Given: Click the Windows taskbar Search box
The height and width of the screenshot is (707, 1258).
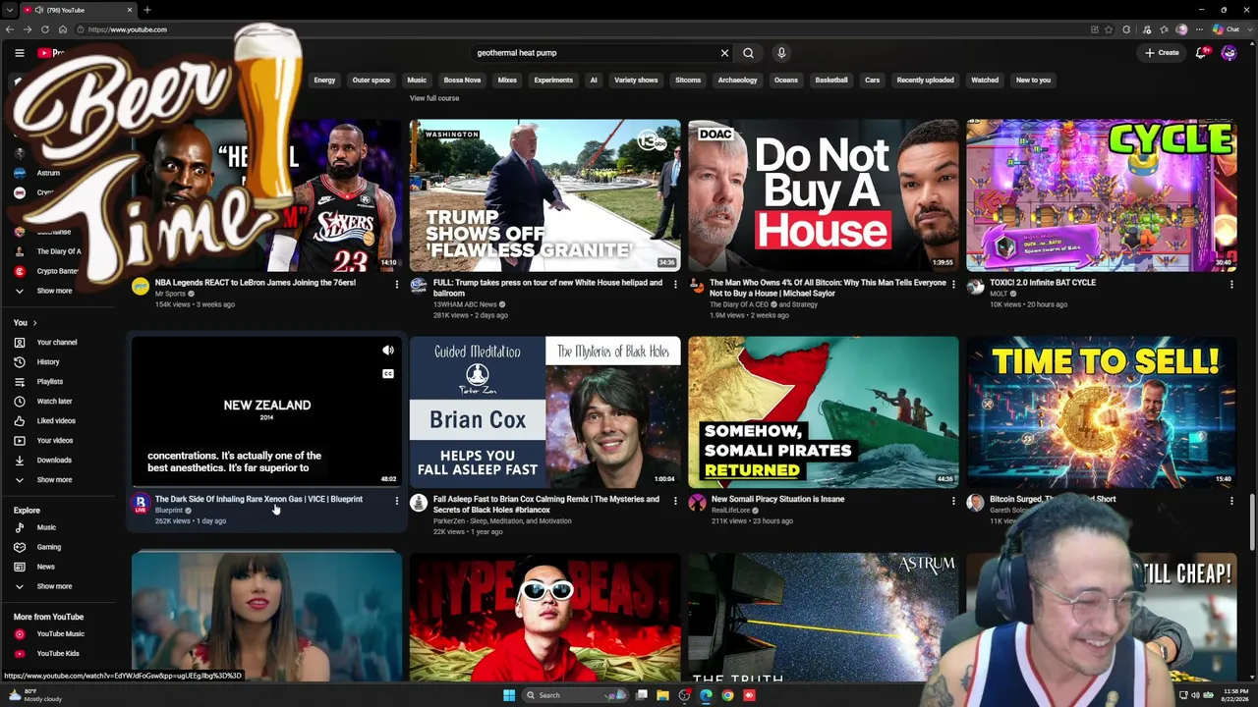Looking at the screenshot, I should [574, 695].
